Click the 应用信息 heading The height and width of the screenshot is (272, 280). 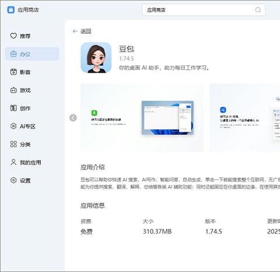93,205
